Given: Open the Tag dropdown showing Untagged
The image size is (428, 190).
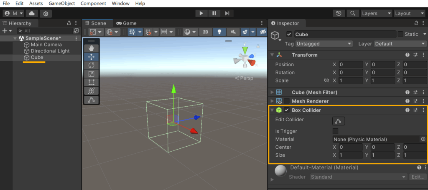Looking at the screenshot, I should point(324,44).
